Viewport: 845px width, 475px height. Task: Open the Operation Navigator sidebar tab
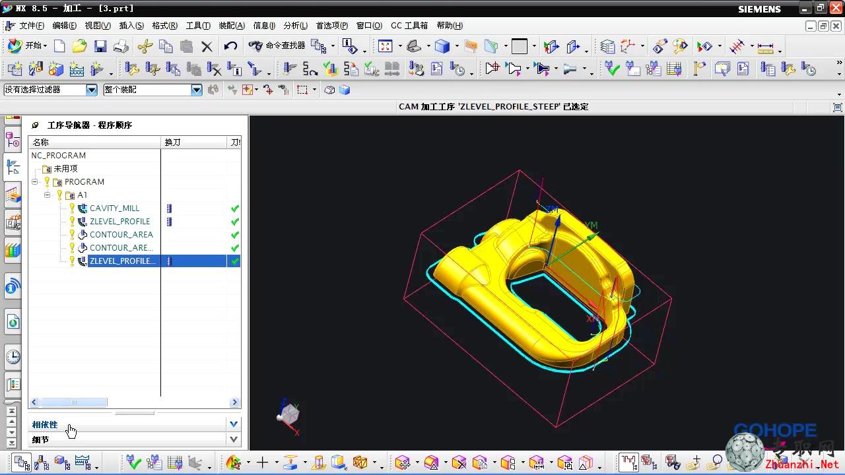tap(13, 167)
